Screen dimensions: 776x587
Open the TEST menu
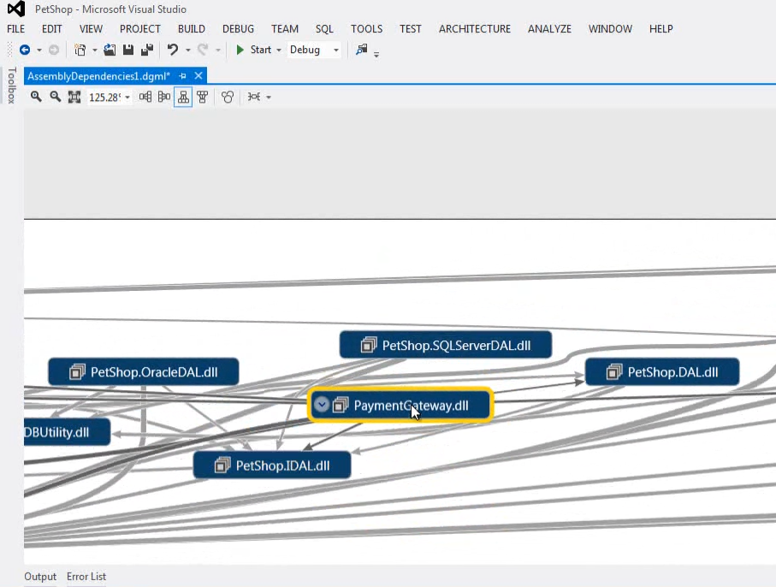click(411, 29)
